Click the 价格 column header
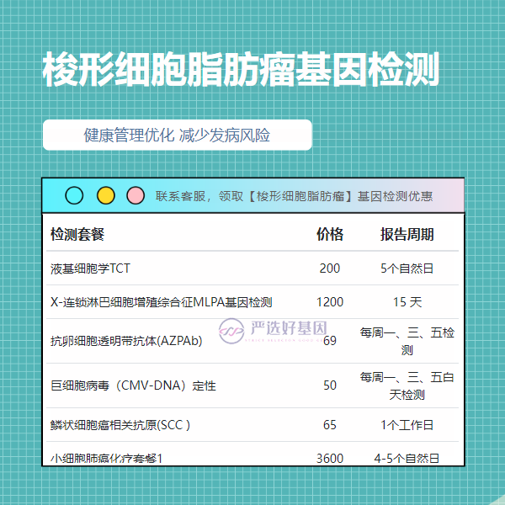 point(330,234)
